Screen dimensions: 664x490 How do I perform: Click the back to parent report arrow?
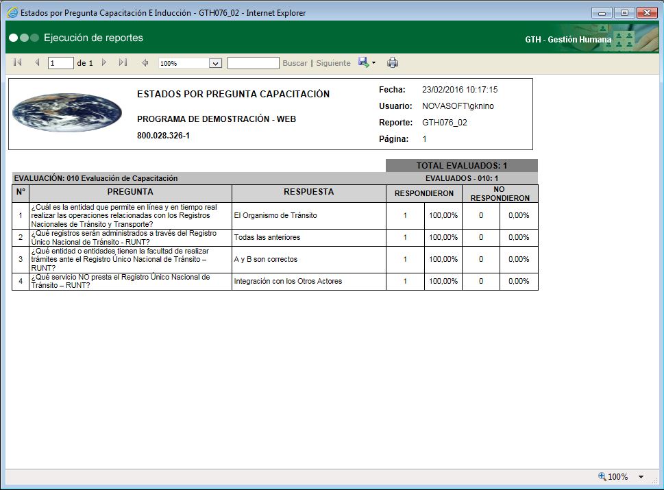pos(144,62)
